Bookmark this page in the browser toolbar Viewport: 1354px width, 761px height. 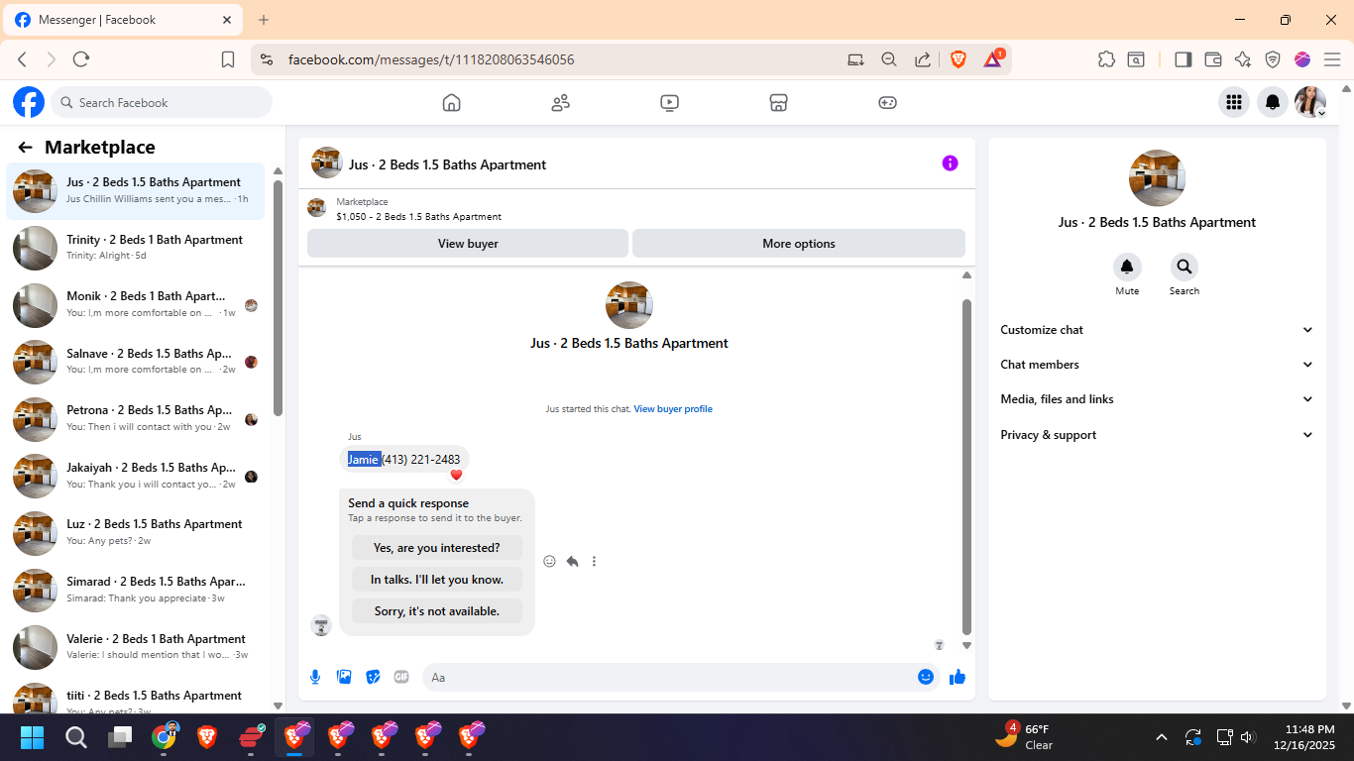click(x=228, y=59)
